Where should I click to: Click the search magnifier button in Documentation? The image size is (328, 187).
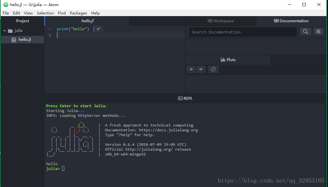[305, 32]
